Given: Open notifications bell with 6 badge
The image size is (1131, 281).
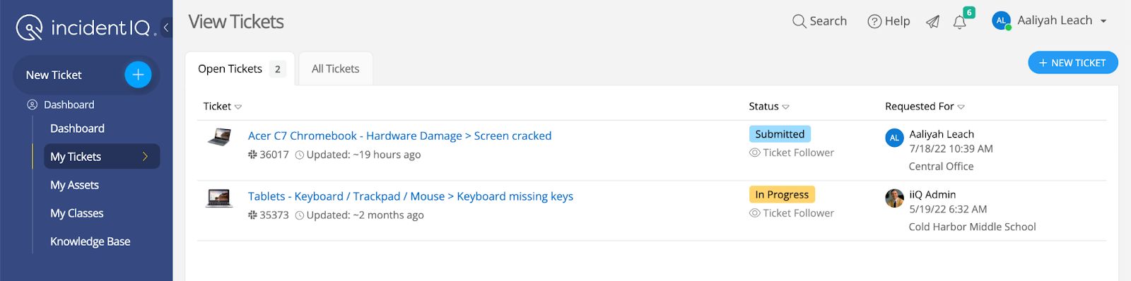Looking at the screenshot, I should tap(961, 20).
